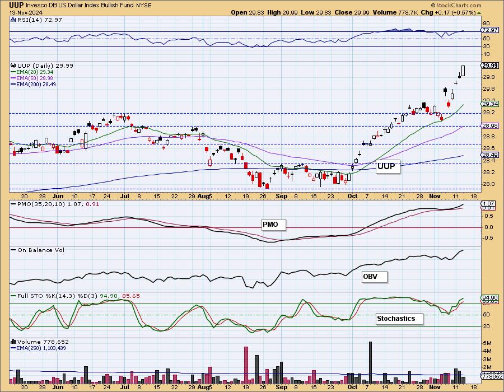Click the 29.34 EMA price tag on the axis

489,104
